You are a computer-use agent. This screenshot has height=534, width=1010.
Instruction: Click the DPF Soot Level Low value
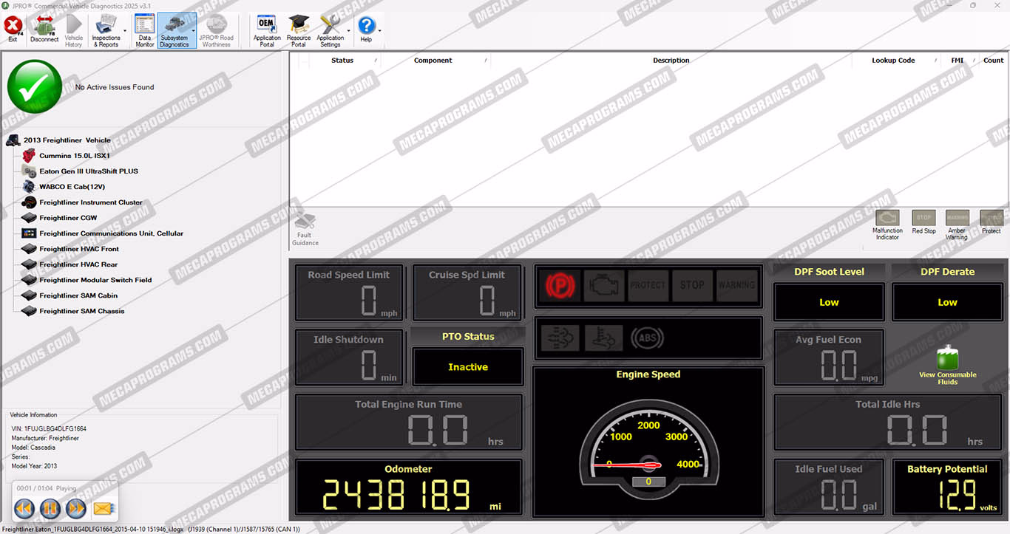click(x=829, y=302)
